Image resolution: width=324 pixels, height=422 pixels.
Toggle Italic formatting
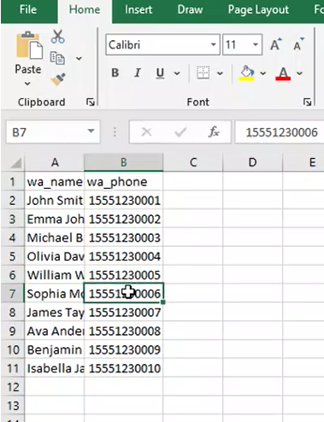(x=138, y=73)
